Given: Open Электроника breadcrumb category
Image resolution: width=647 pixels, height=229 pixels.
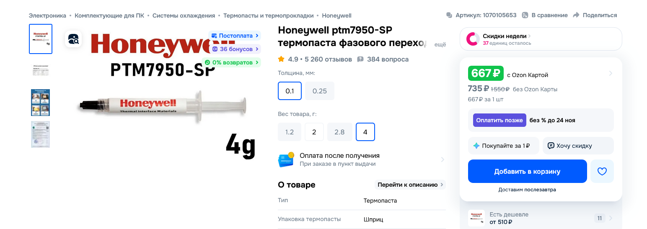Looking at the screenshot, I should 47,15.
